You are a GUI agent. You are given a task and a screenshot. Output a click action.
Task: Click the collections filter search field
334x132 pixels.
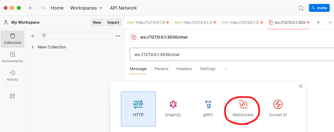75,36
